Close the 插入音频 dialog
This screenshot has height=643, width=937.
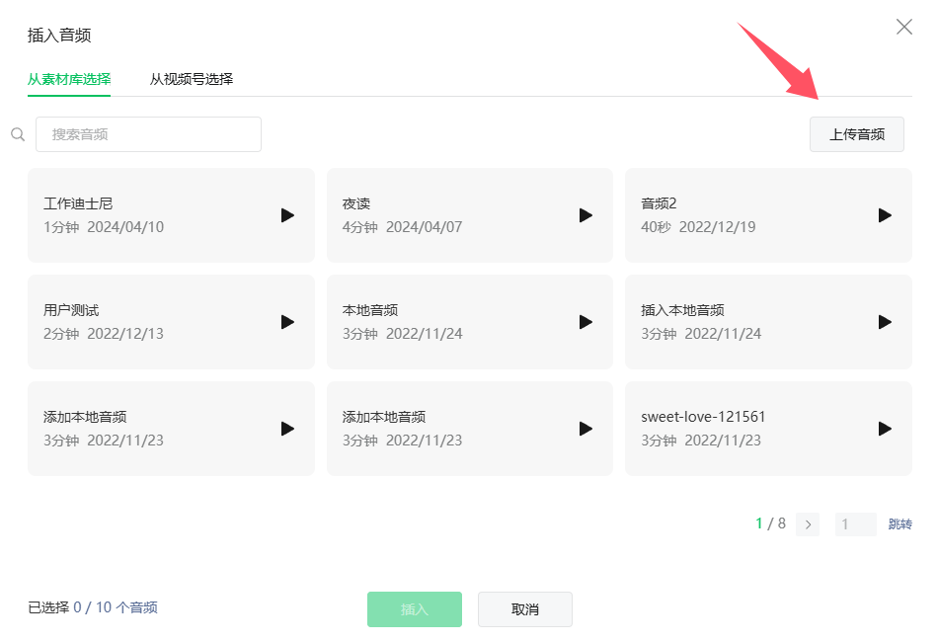pyautogui.click(x=903, y=28)
